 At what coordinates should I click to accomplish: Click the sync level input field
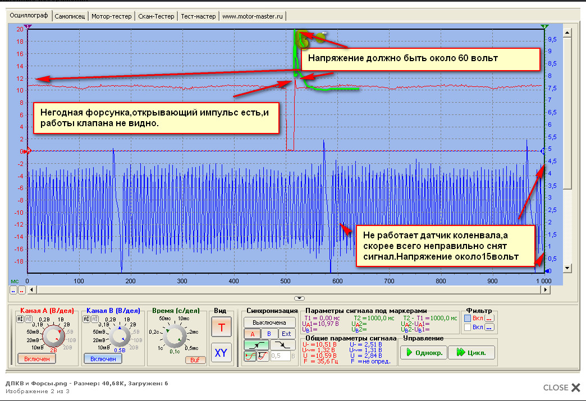coord(280,356)
